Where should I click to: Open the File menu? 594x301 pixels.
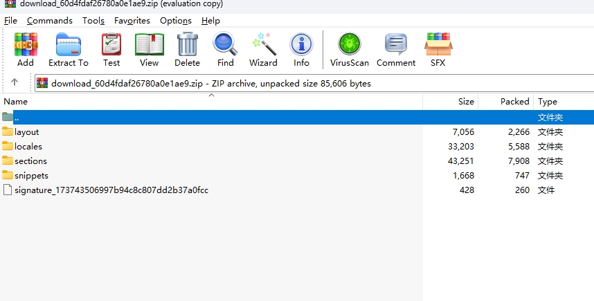[10, 21]
